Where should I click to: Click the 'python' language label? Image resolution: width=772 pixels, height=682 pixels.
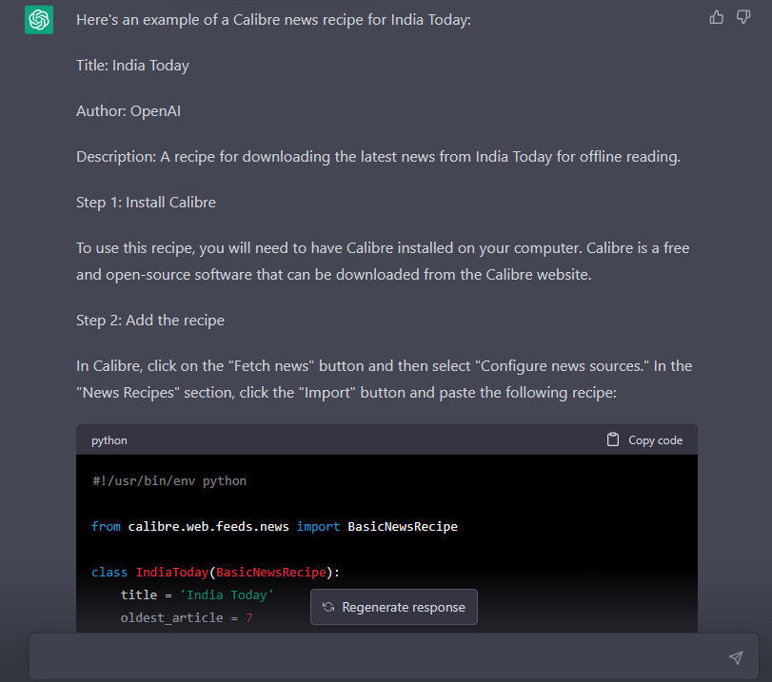(109, 440)
